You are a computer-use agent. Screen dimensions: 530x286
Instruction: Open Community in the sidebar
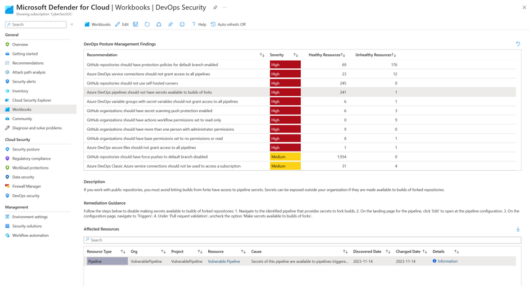[x=22, y=119]
